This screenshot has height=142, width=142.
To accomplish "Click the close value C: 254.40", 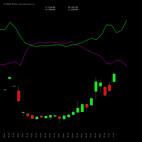I will click(x=50, y=7).
